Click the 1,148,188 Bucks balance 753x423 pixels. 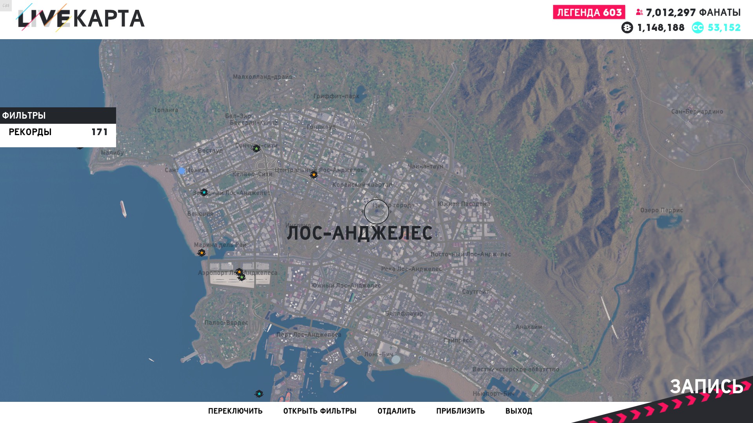coord(661,27)
